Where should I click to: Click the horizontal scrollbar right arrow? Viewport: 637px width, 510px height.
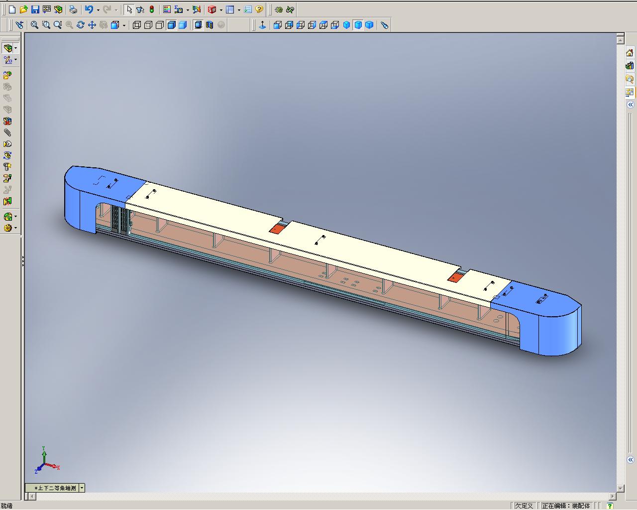(x=613, y=497)
